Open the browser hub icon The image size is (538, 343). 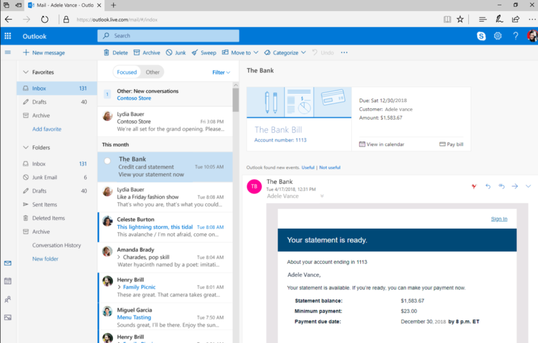tap(483, 19)
